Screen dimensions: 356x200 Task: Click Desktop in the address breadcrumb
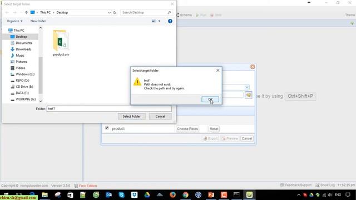click(62, 12)
